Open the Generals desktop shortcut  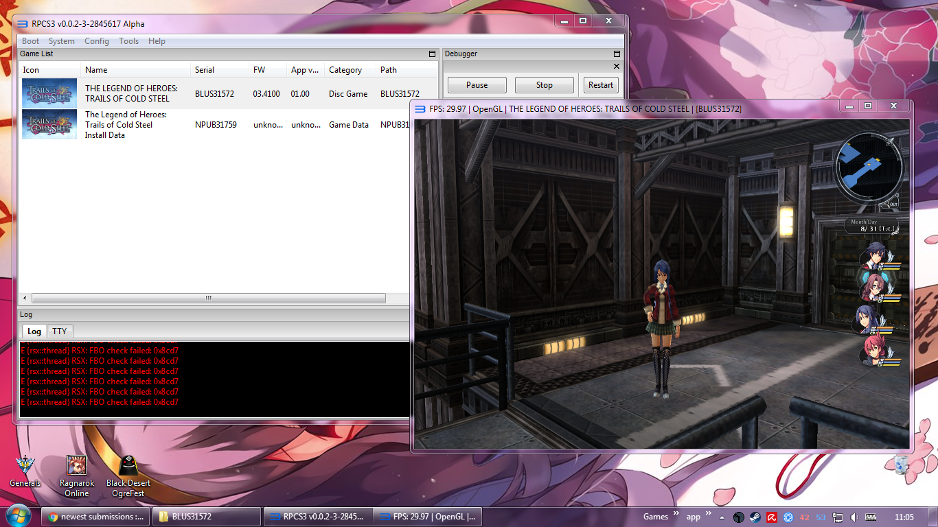click(25, 468)
